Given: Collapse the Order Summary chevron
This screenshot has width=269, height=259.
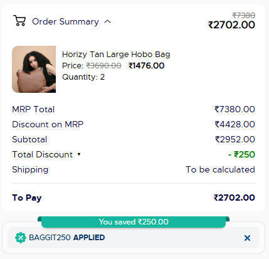Looking at the screenshot, I should pos(107,21).
